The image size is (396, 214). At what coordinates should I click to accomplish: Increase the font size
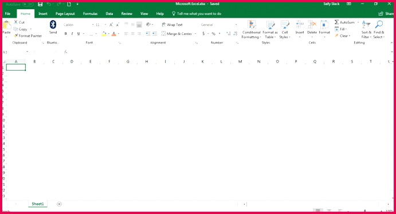tap(111, 25)
